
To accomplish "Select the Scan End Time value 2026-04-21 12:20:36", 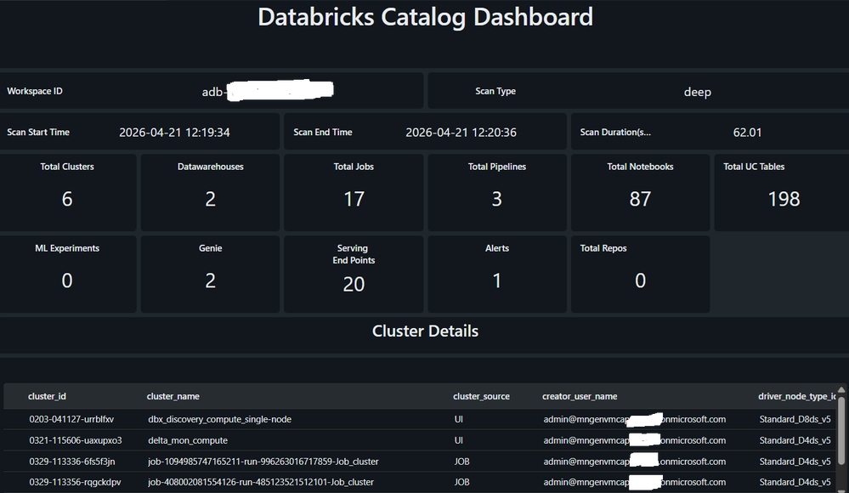I will click(461, 133).
